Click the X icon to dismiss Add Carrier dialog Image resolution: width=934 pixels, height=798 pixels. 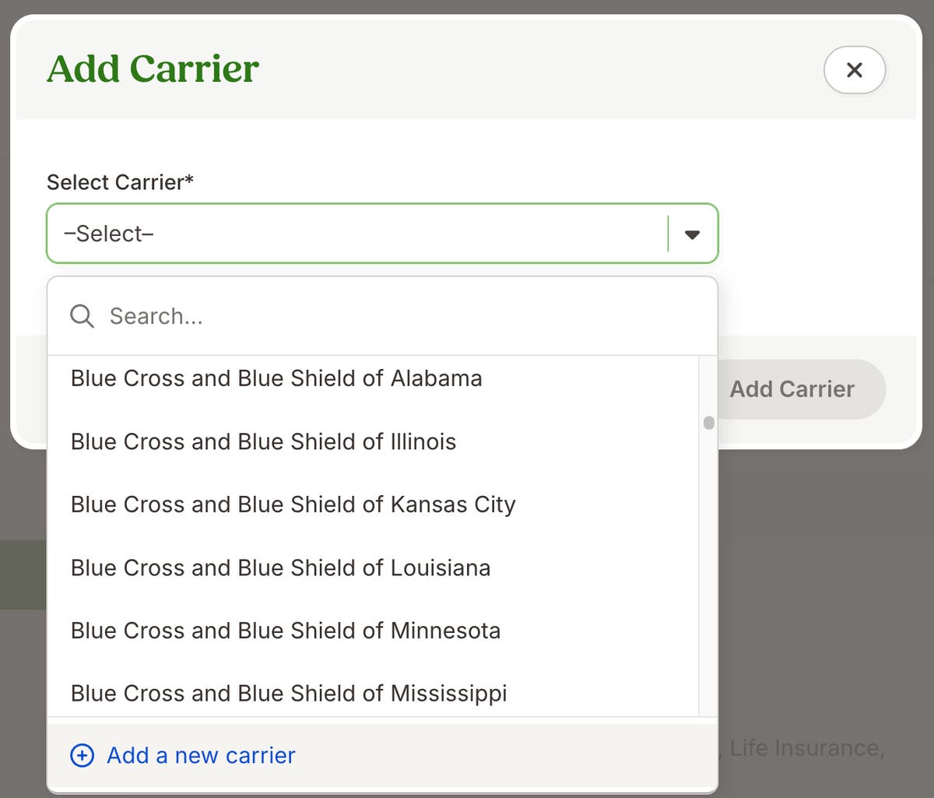pyautogui.click(x=855, y=70)
